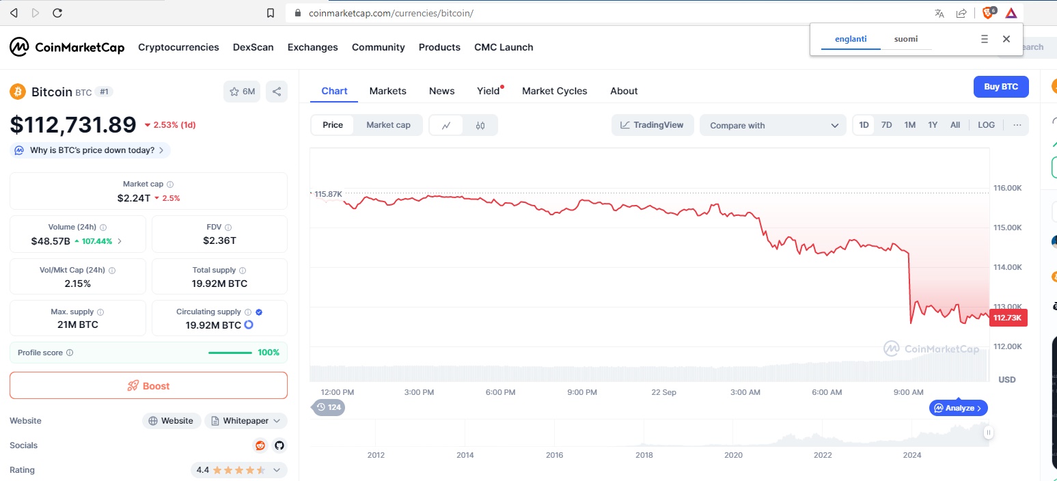The height and width of the screenshot is (481, 1057).
Task: Set chart range to All
Action: click(x=955, y=125)
